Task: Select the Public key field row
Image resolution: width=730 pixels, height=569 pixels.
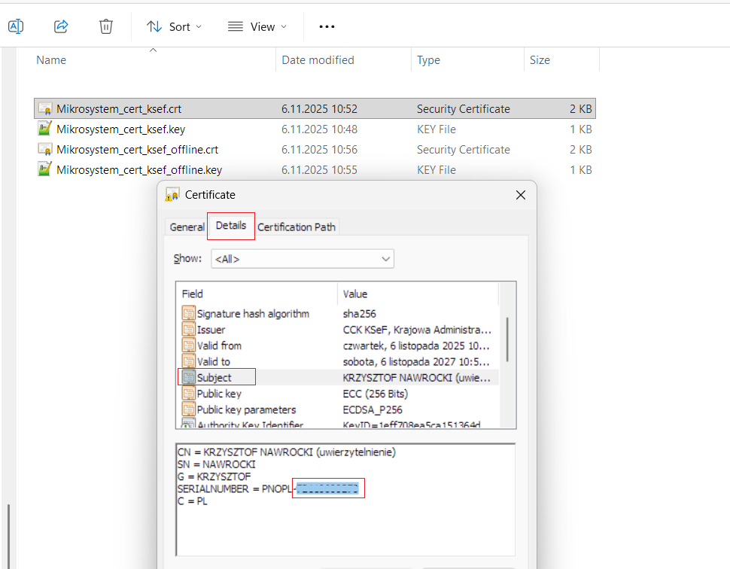Action: pyautogui.click(x=218, y=394)
